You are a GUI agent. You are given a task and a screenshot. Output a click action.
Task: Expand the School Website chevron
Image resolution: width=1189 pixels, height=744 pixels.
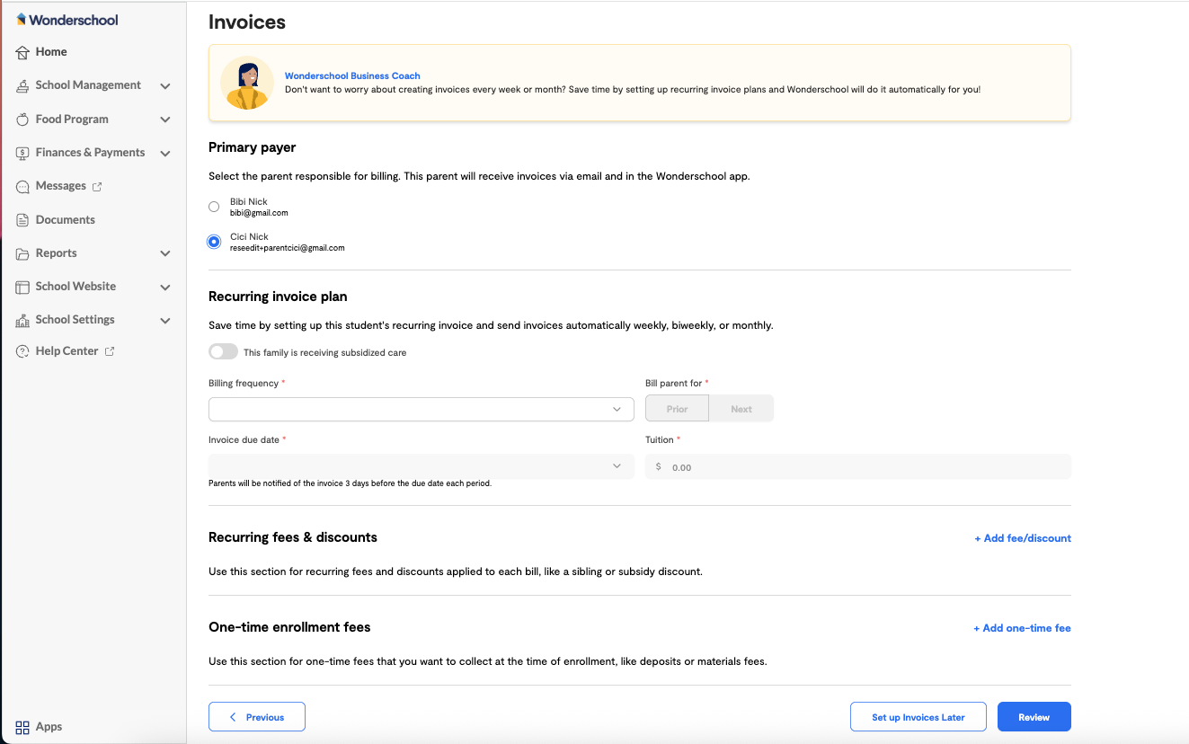(165, 288)
